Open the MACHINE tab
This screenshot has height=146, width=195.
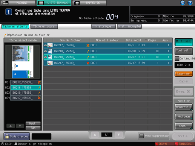pyautogui.click(x=18, y=3)
